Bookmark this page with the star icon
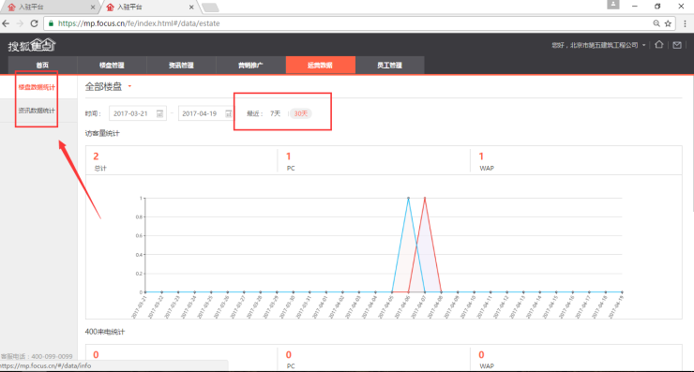694x372 pixels. (x=668, y=23)
